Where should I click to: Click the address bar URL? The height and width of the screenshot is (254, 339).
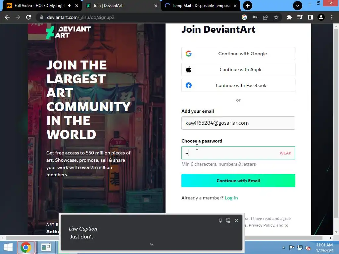[80, 17]
